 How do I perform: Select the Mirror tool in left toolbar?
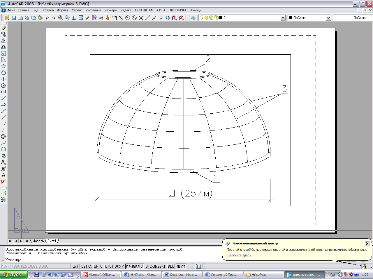(3, 41)
